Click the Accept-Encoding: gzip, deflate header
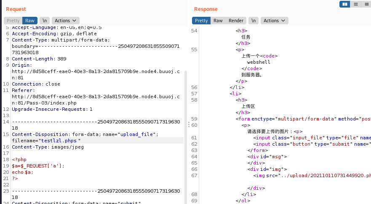 (54, 34)
